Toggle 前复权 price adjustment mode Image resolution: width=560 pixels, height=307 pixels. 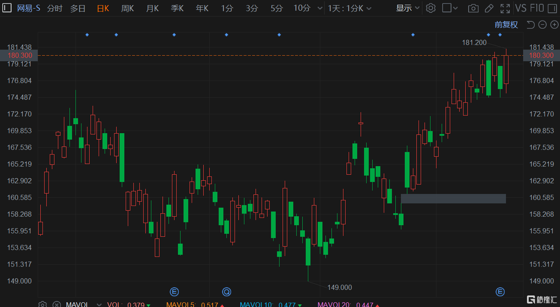coord(506,25)
